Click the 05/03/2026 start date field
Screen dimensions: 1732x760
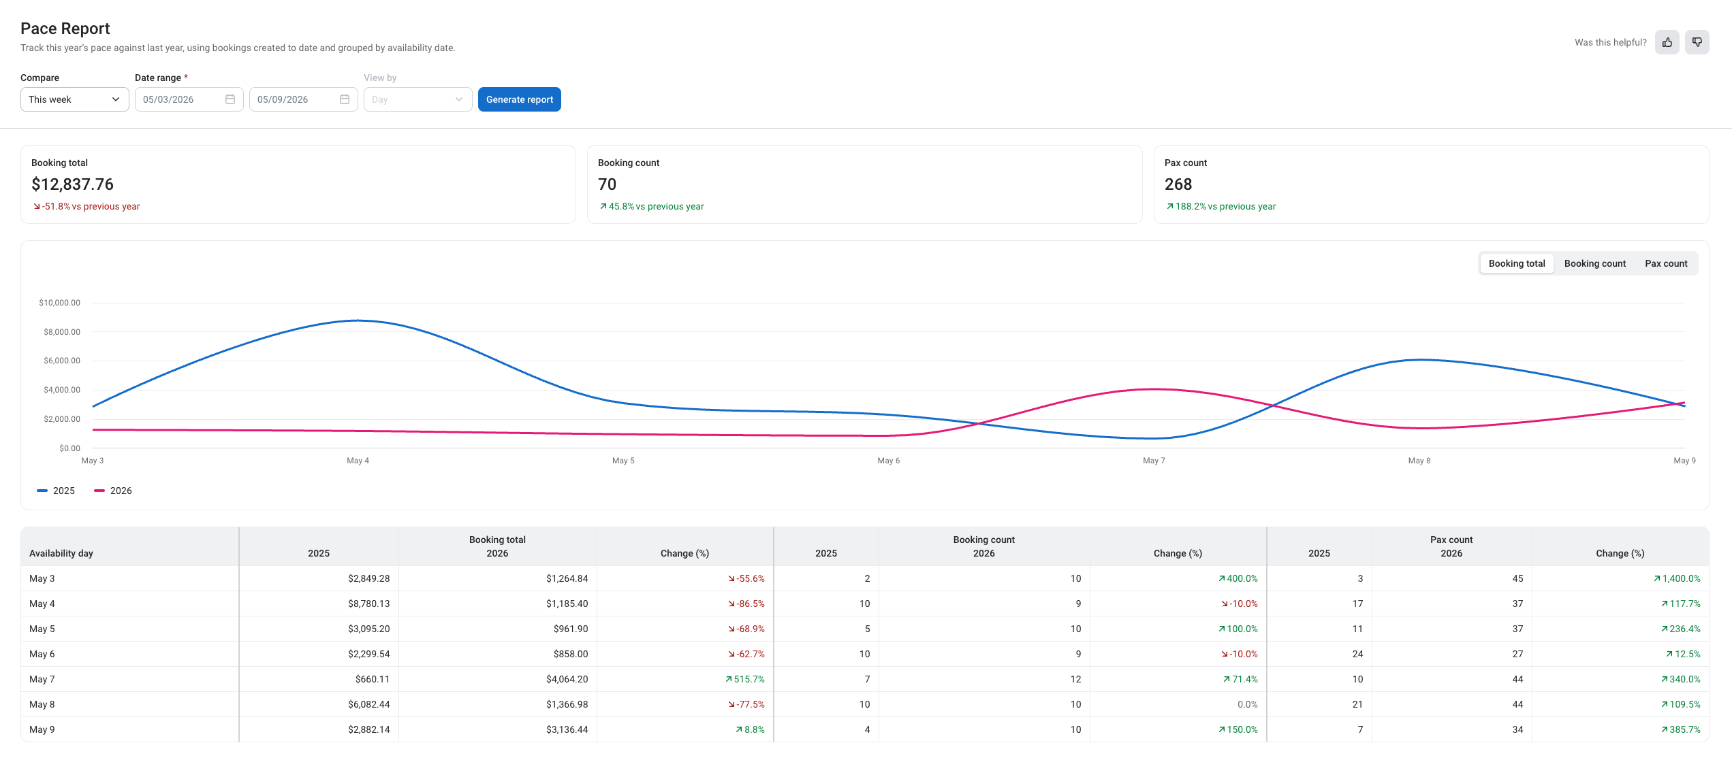tap(189, 99)
